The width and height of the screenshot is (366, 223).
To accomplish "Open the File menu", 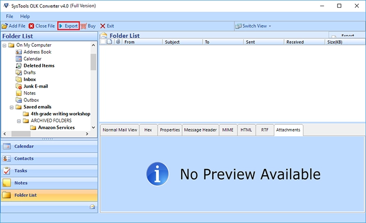I will 10,16.
